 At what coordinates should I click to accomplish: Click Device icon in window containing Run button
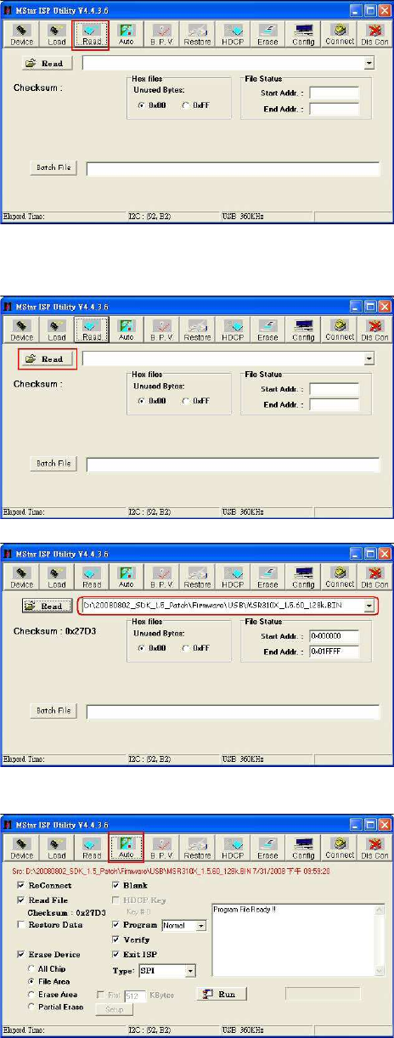click(22, 848)
